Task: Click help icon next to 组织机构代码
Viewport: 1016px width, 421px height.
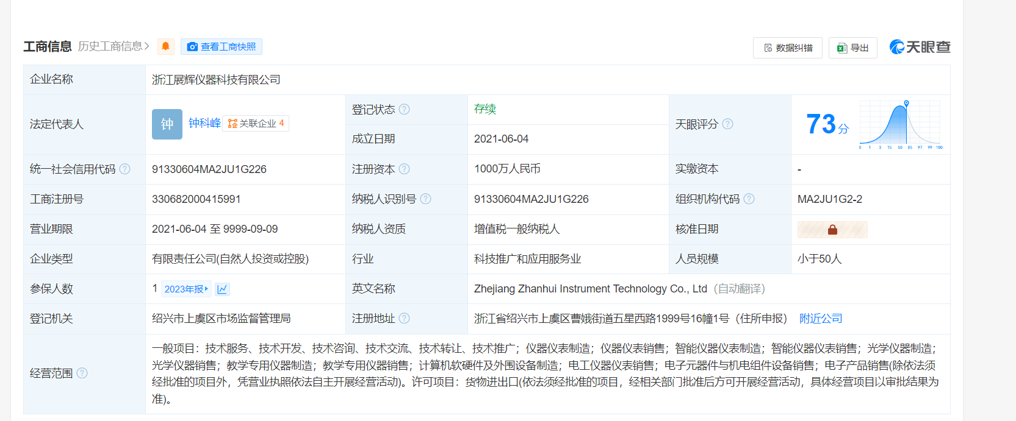Action: (x=749, y=199)
